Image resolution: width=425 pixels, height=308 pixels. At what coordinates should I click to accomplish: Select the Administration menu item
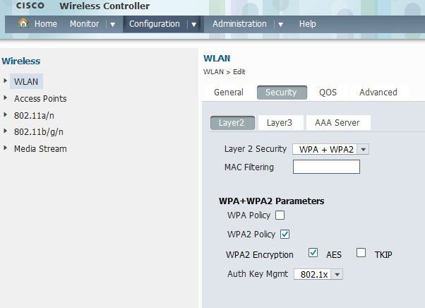click(x=239, y=24)
